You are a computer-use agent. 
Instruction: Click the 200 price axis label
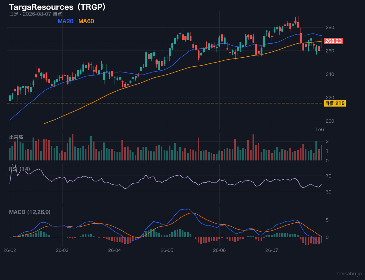[x=330, y=121]
